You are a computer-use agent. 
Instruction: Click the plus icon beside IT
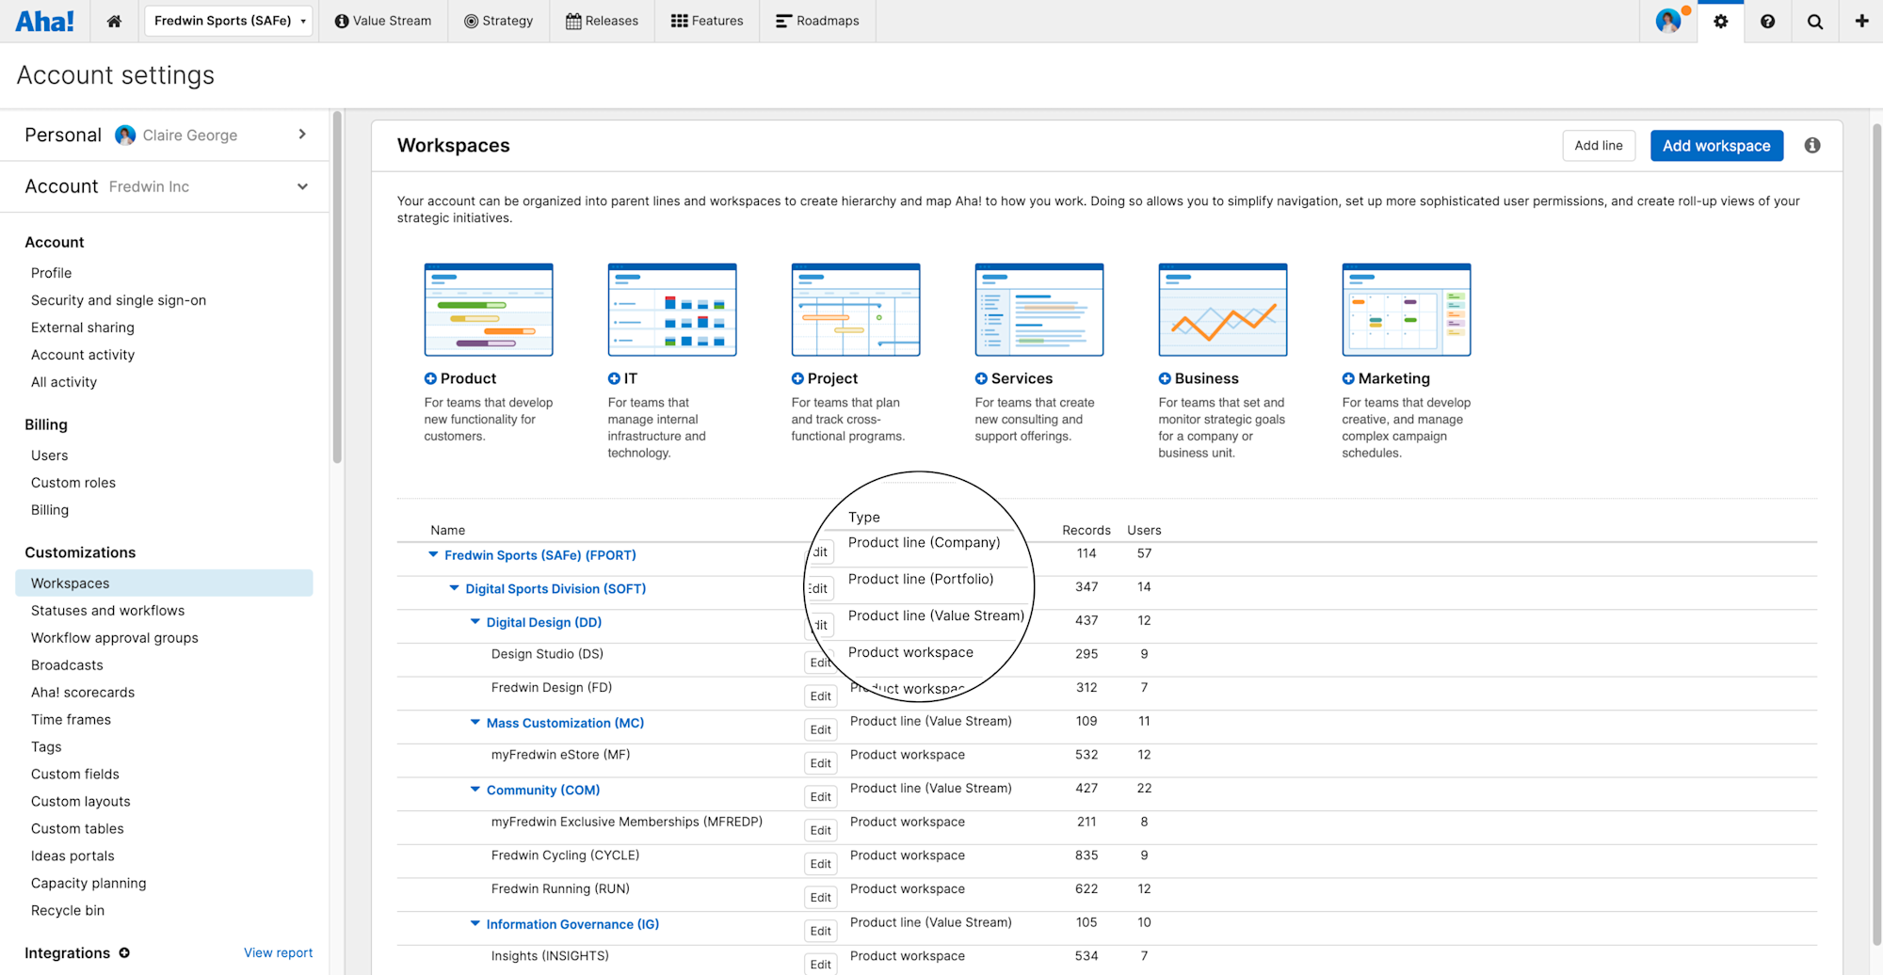click(614, 378)
